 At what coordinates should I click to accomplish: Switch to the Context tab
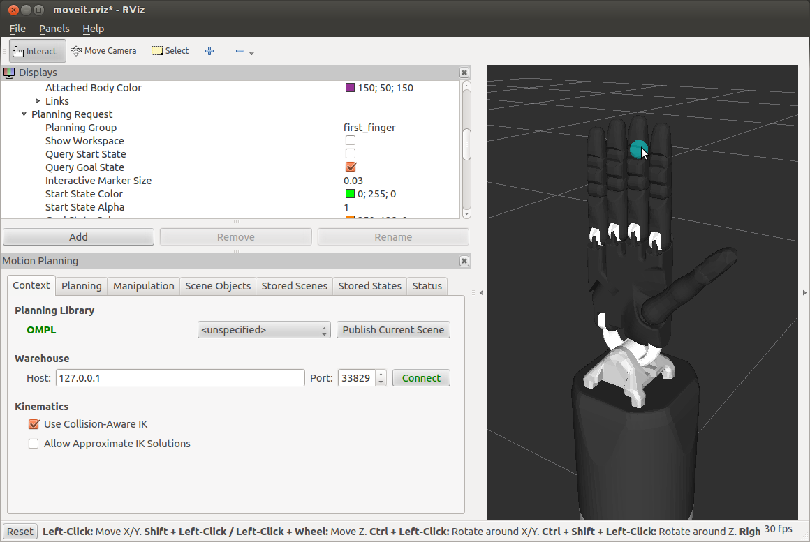pyautogui.click(x=31, y=285)
